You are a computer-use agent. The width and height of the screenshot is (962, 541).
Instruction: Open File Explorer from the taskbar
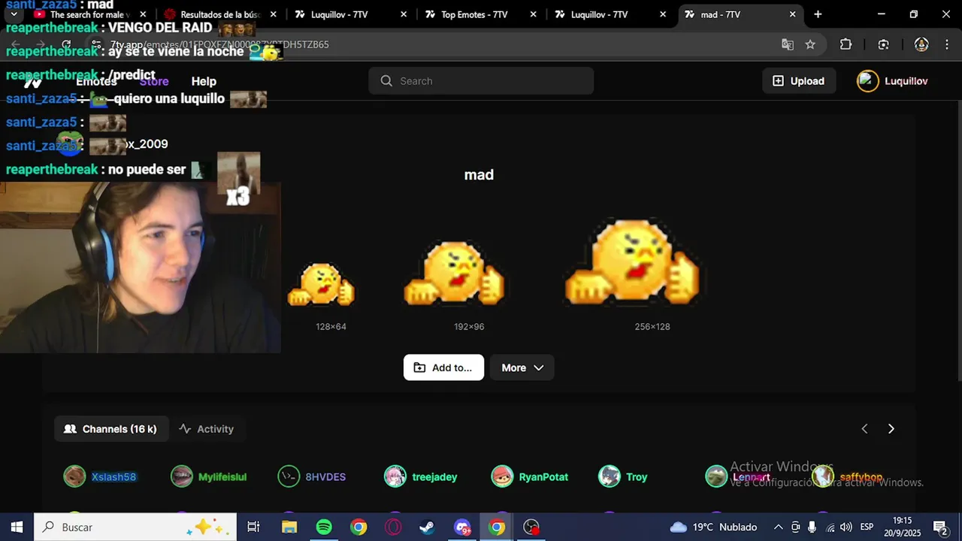[x=289, y=527]
